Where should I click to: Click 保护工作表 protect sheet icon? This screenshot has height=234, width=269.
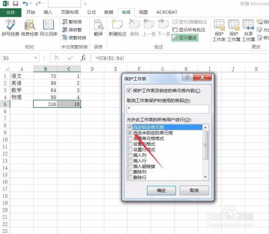tap(219, 31)
